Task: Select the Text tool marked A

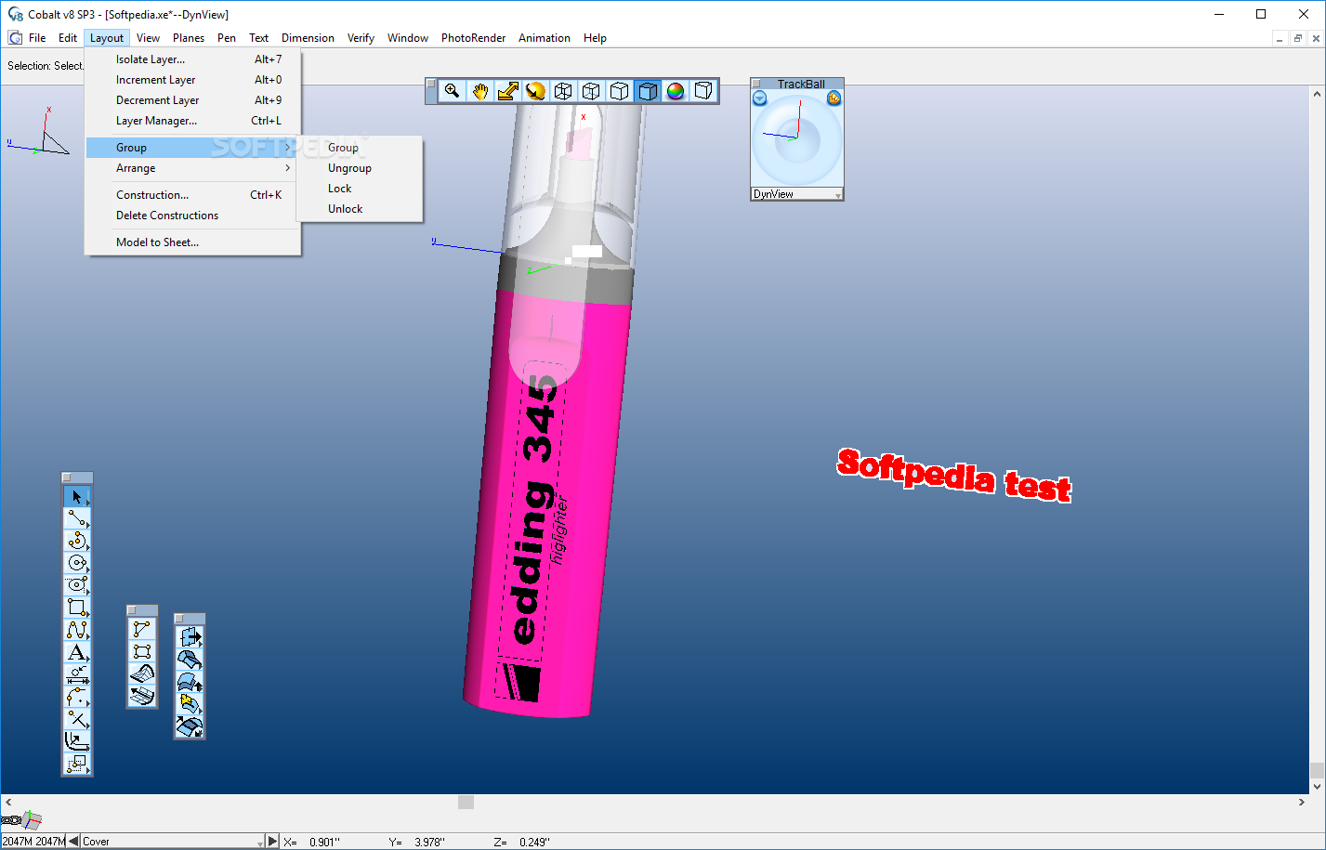Action: (x=77, y=652)
